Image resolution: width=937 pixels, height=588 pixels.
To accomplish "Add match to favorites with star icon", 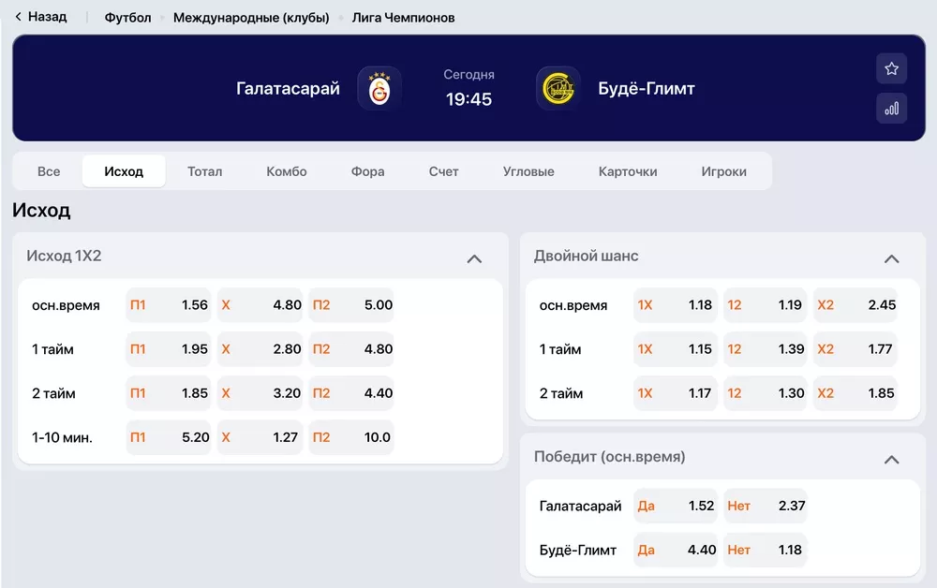I will pos(891,68).
